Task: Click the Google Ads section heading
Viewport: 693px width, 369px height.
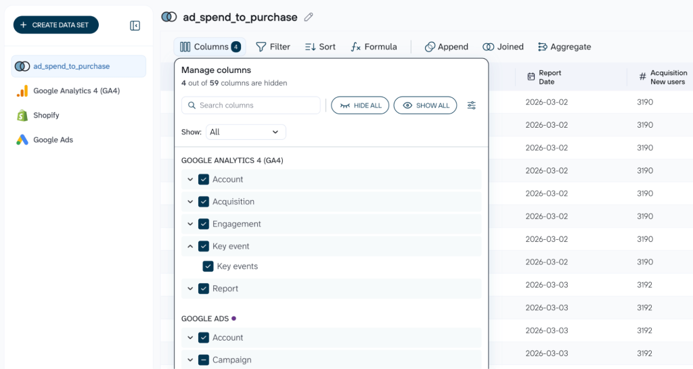Action: tap(205, 319)
